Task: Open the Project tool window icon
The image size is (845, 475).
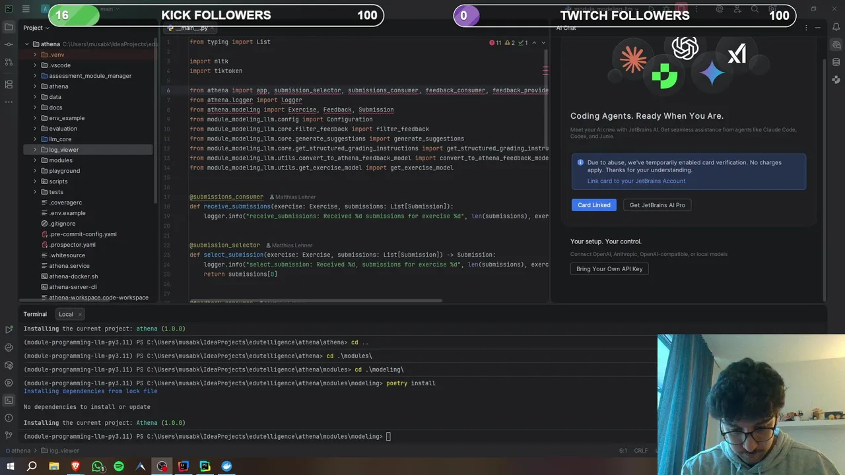Action: 9,27
